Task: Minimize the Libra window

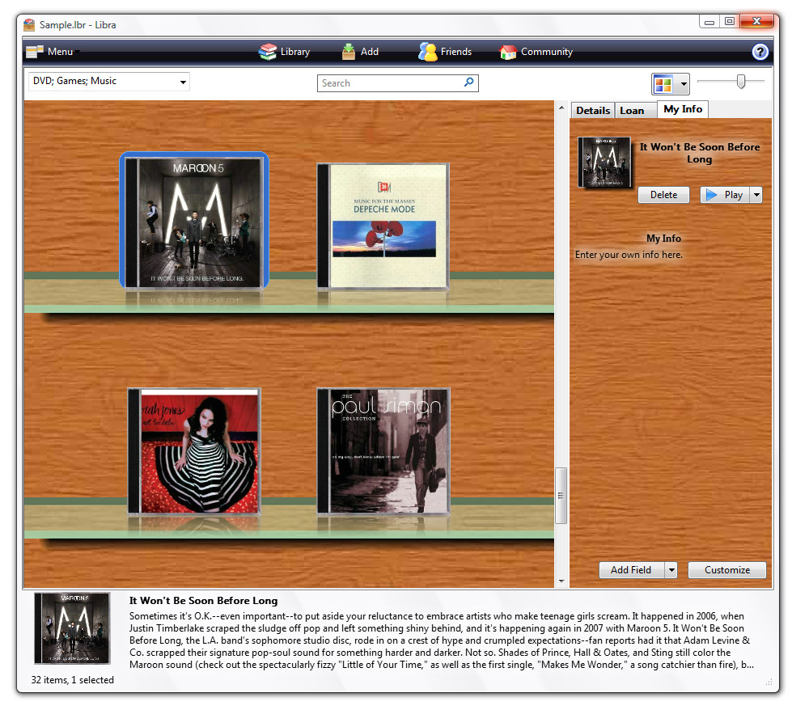Action: [x=709, y=21]
